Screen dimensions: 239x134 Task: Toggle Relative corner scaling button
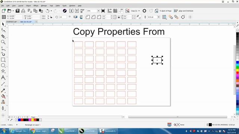tap(139, 17)
